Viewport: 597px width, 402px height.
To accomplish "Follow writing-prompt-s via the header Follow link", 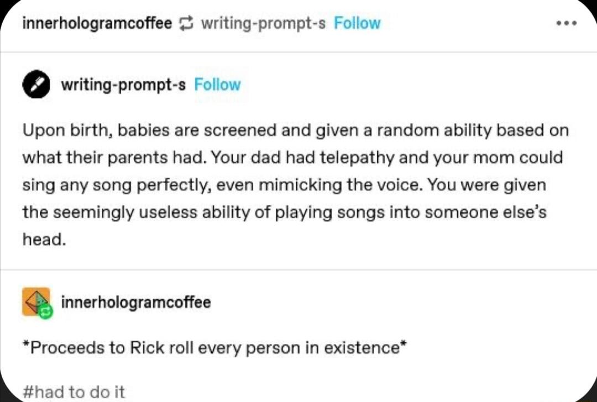I will tap(357, 23).
